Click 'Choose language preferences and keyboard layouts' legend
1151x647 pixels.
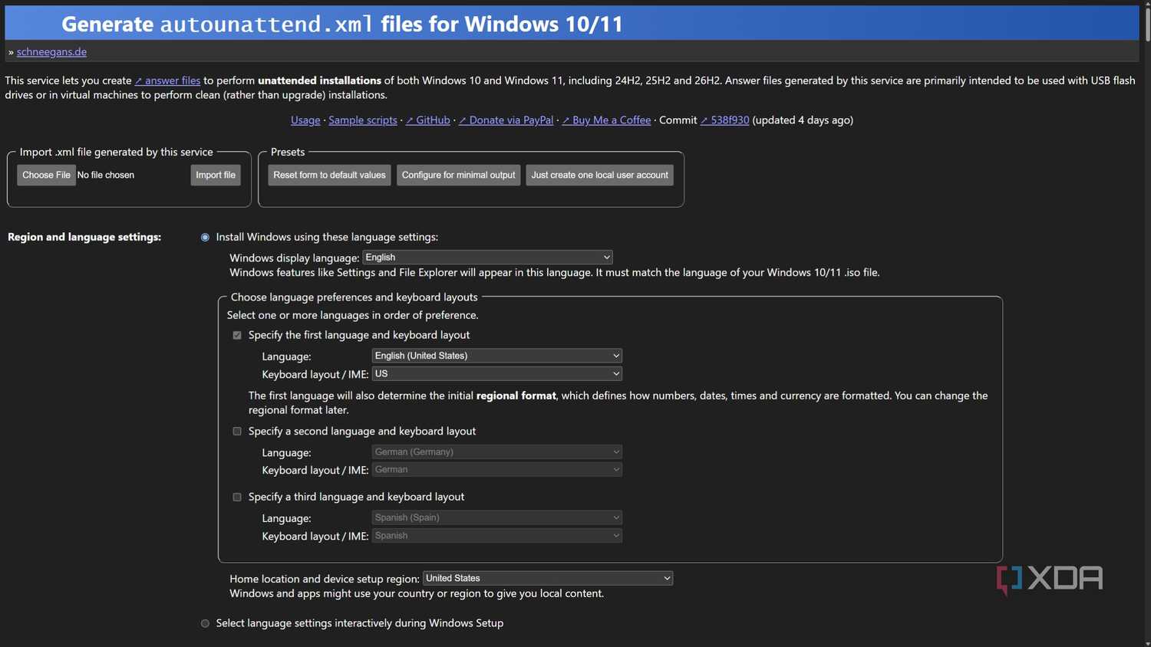(354, 297)
